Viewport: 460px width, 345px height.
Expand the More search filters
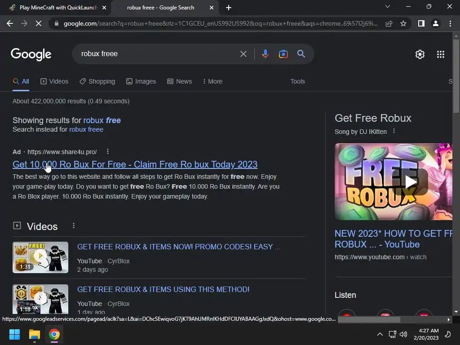212,82
